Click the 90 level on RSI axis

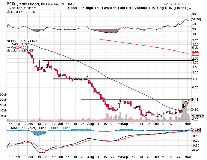pyautogui.click(x=194, y=14)
